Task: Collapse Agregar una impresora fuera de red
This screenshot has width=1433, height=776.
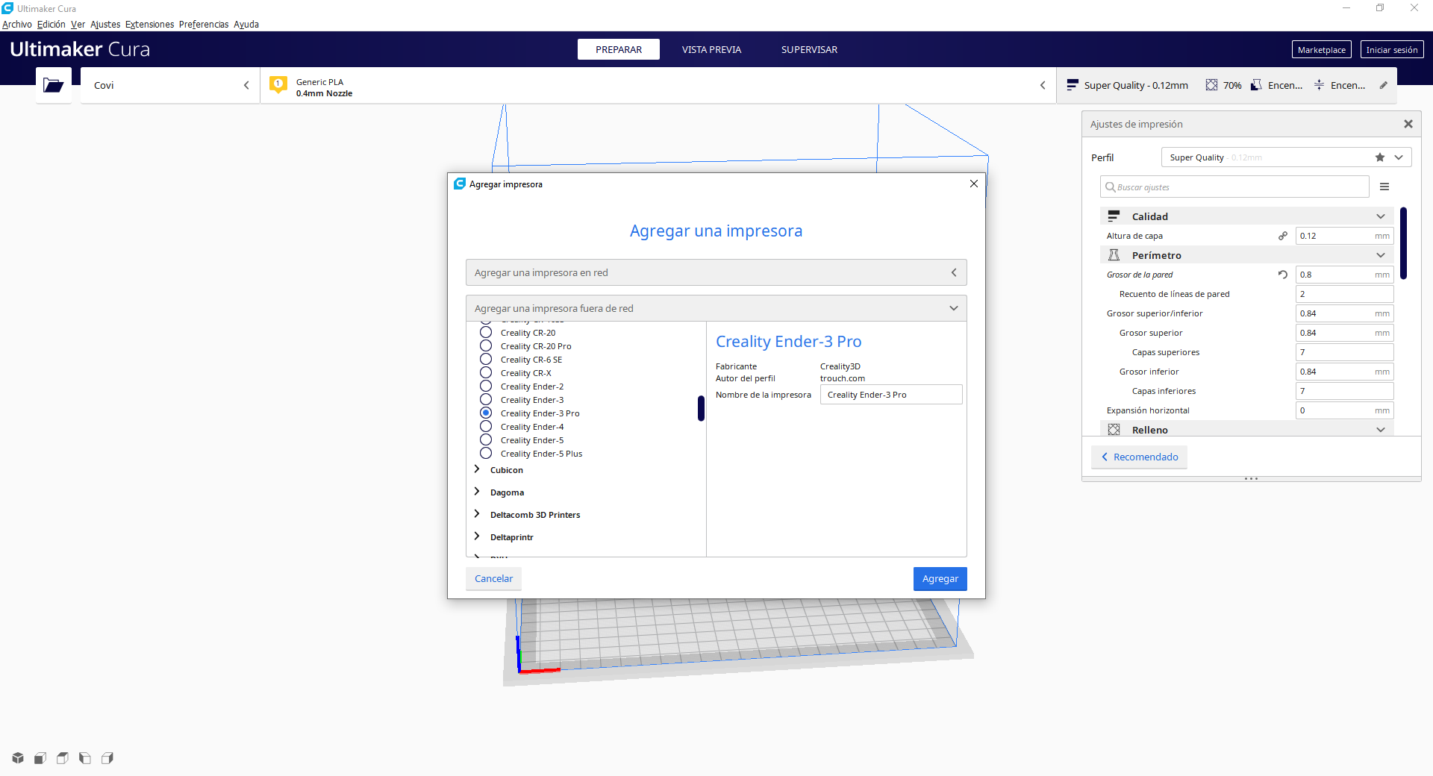Action: click(x=716, y=308)
